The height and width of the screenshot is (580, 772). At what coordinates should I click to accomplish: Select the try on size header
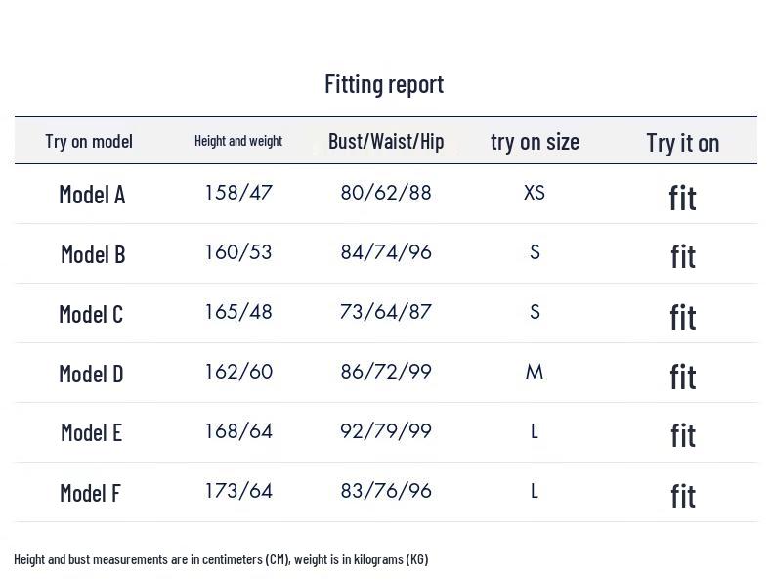[x=535, y=141]
